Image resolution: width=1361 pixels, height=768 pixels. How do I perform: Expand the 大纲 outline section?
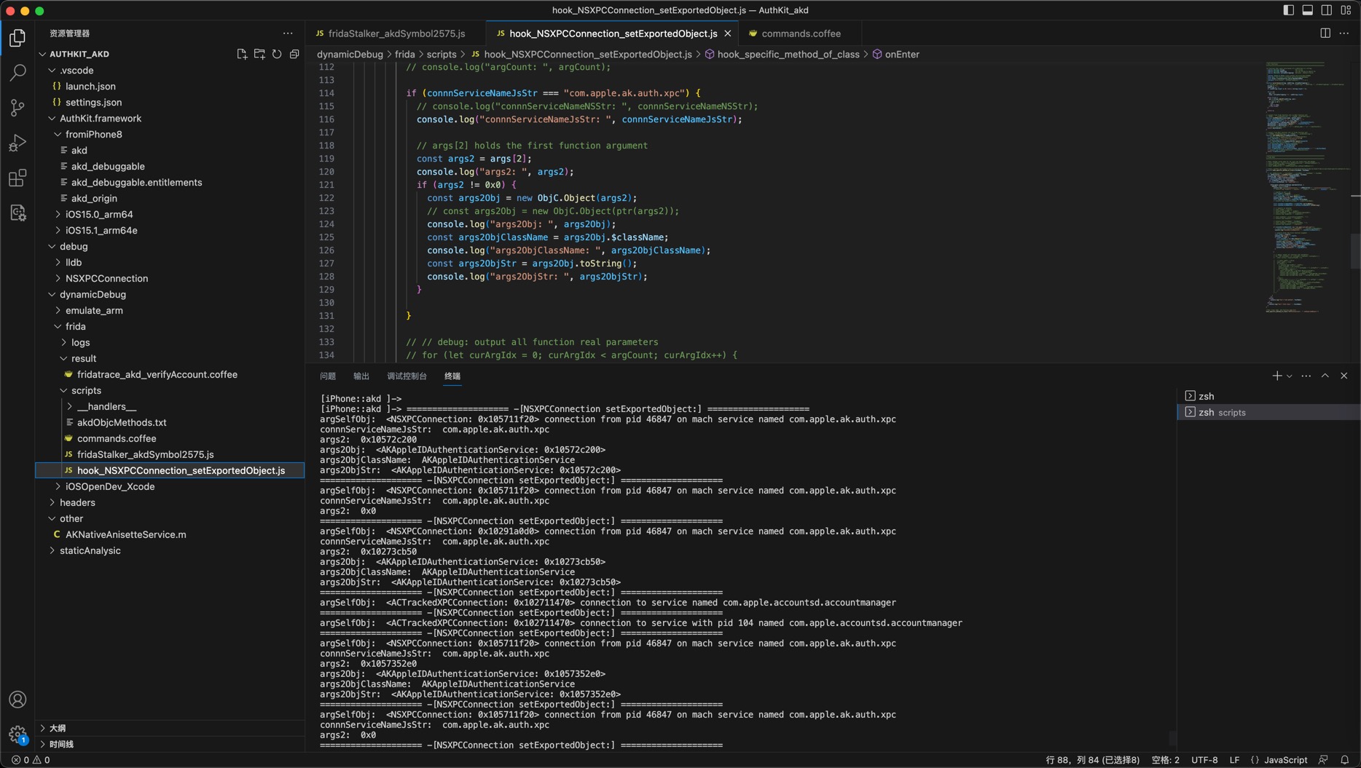click(x=170, y=728)
